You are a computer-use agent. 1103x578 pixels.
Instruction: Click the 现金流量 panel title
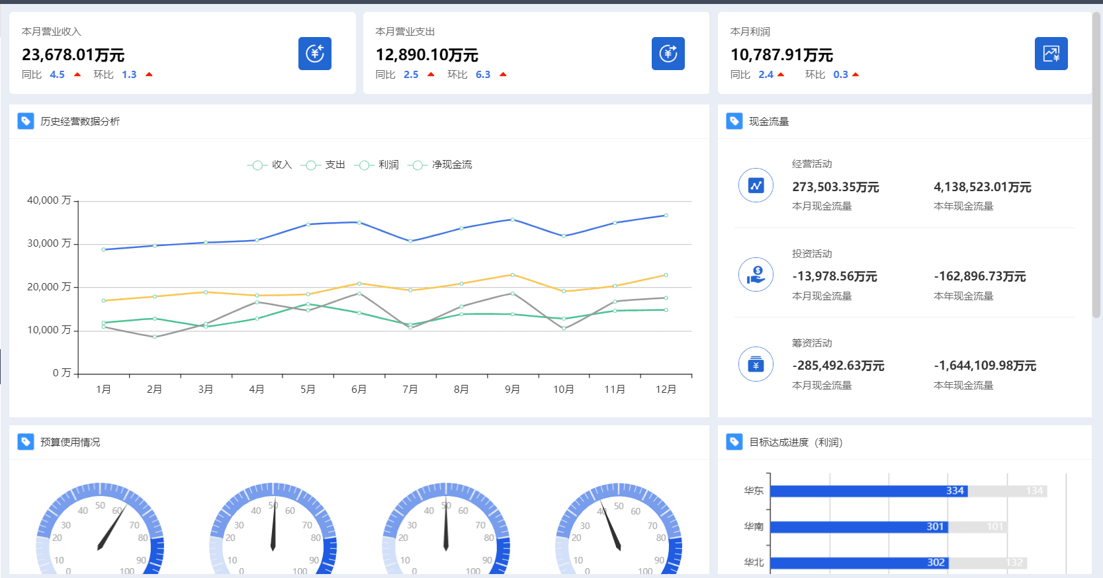point(769,121)
